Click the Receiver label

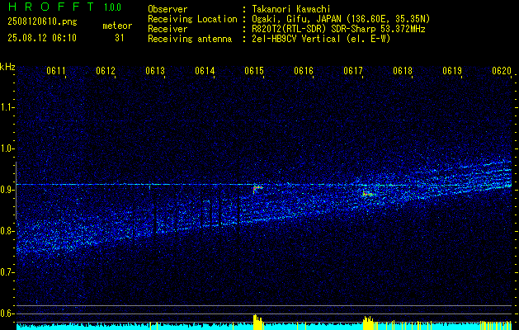pyautogui.click(x=167, y=29)
